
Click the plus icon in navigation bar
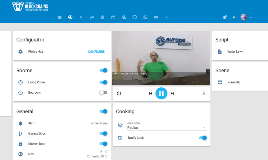point(167,17)
